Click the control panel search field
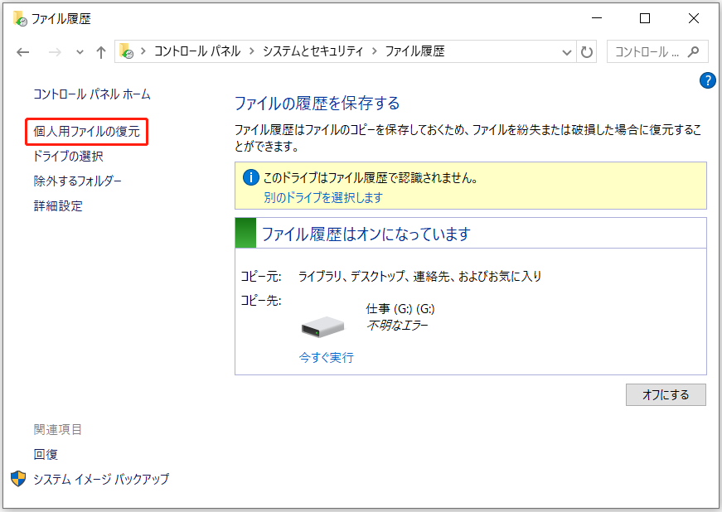Screen dimensions: 722x512 [x=657, y=51]
